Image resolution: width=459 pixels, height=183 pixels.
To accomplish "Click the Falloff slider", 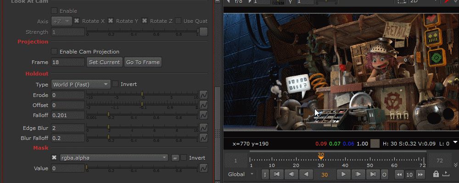I will point(142,114).
